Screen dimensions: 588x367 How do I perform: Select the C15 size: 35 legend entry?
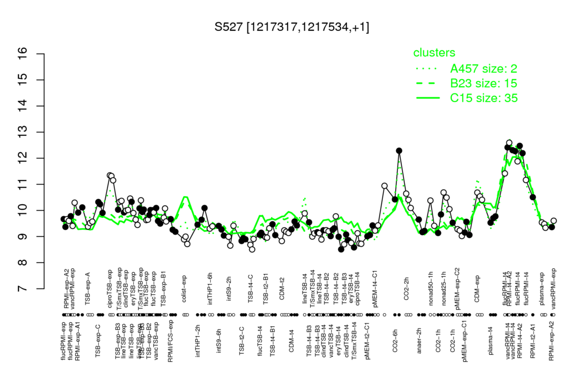(483, 97)
